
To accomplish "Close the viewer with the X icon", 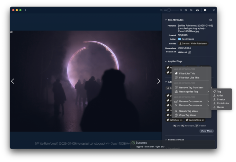I will [214, 10].
